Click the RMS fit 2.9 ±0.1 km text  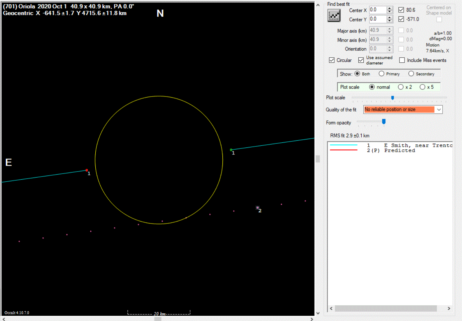[350, 136]
